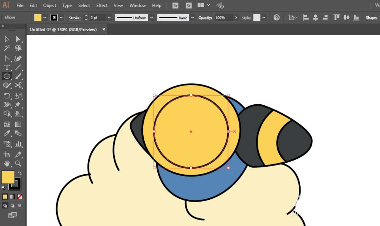Activate the Curvature tool
Viewport: 380px width, 226px height.
18,59
